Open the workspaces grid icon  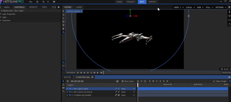(x=54, y=2)
